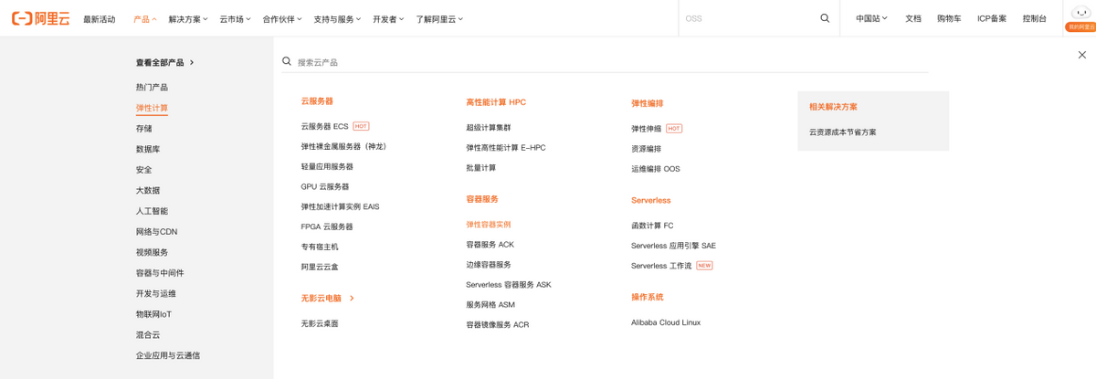The height and width of the screenshot is (379, 1096).
Task: Open 云资源成本节省方案
Action: coord(842,132)
